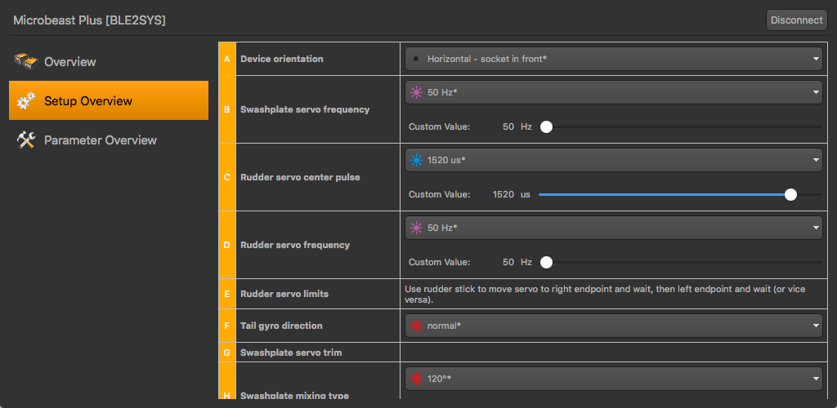837x408 pixels.
Task: Open the Tail gyro direction dropdown
Action: click(x=613, y=325)
